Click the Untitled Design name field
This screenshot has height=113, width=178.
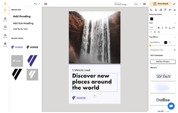[120, 4]
